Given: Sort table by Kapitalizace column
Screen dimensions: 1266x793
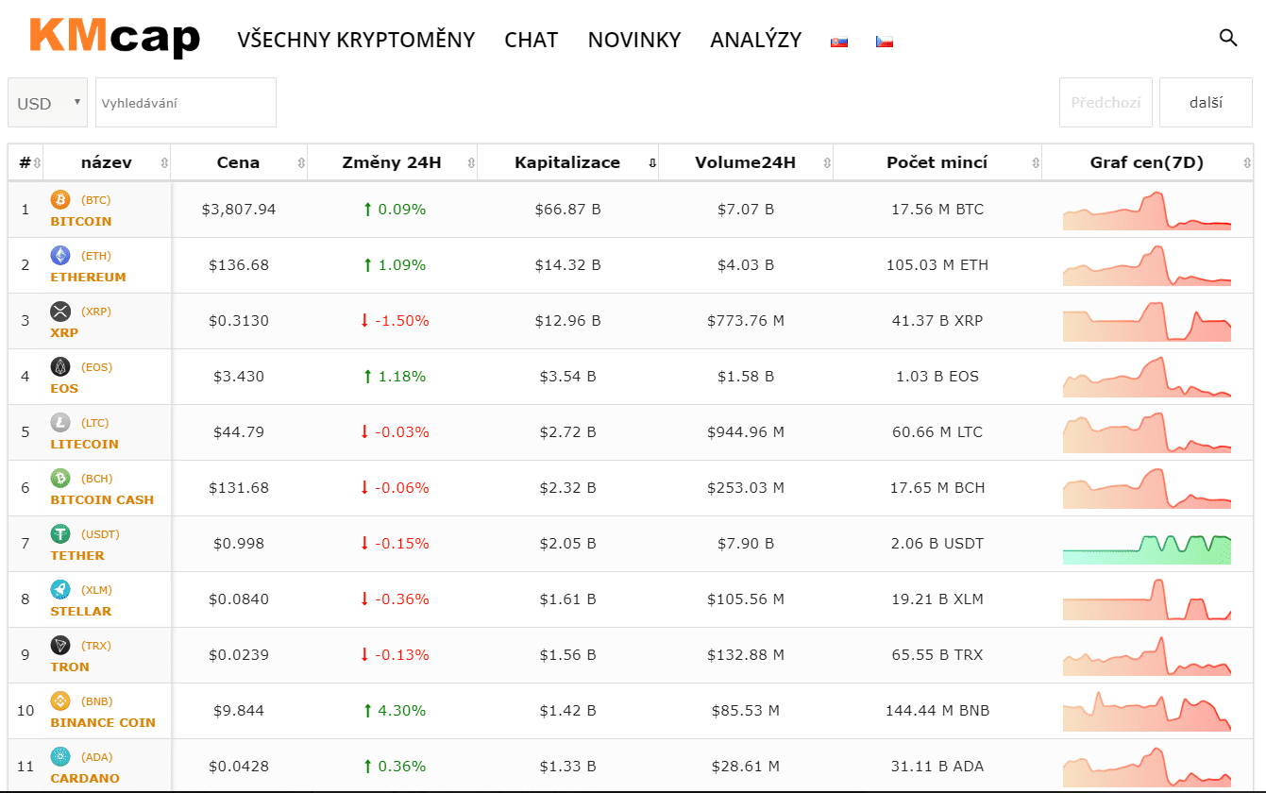Looking at the screenshot, I should (x=567, y=162).
